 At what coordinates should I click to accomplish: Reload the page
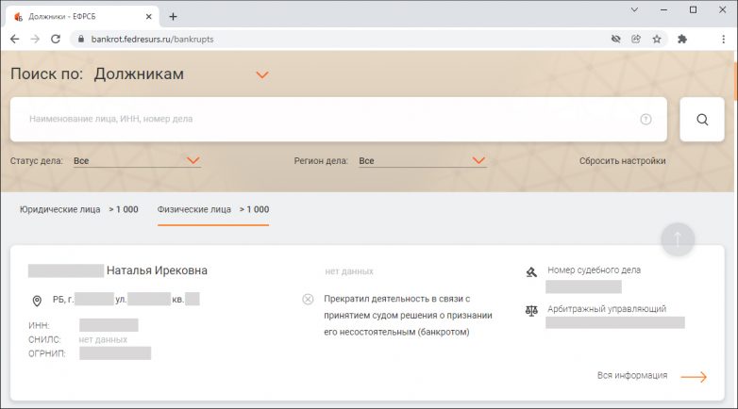coord(56,39)
